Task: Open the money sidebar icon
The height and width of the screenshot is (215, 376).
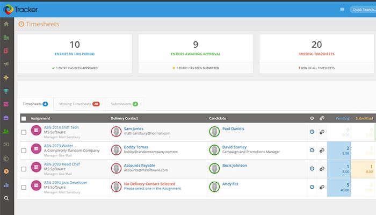Action: tap(6, 145)
